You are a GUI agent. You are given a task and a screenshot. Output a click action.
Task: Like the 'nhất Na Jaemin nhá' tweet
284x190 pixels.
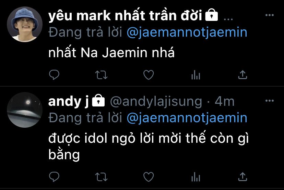tap(149, 75)
